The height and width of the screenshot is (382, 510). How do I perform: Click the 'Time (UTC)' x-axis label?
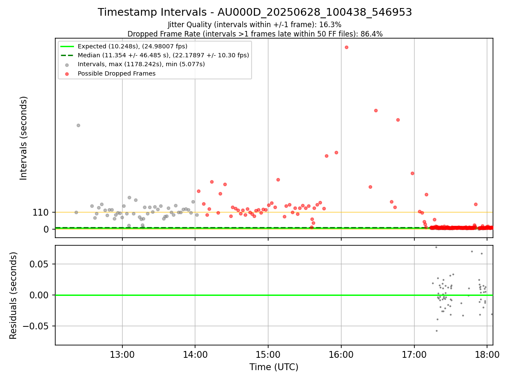pyautogui.click(x=274, y=367)
